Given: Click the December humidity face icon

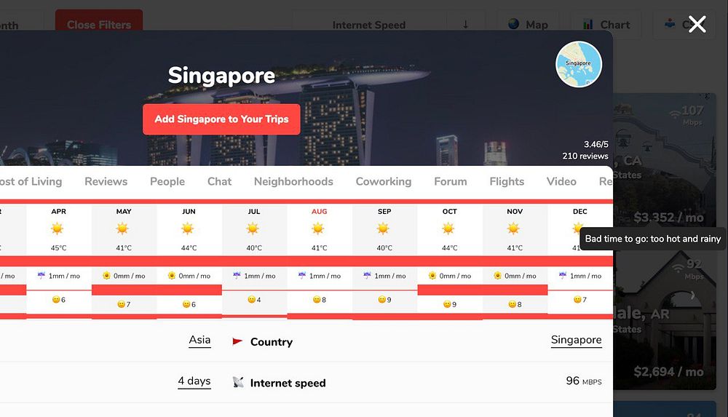Looking at the screenshot, I should point(577,300).
